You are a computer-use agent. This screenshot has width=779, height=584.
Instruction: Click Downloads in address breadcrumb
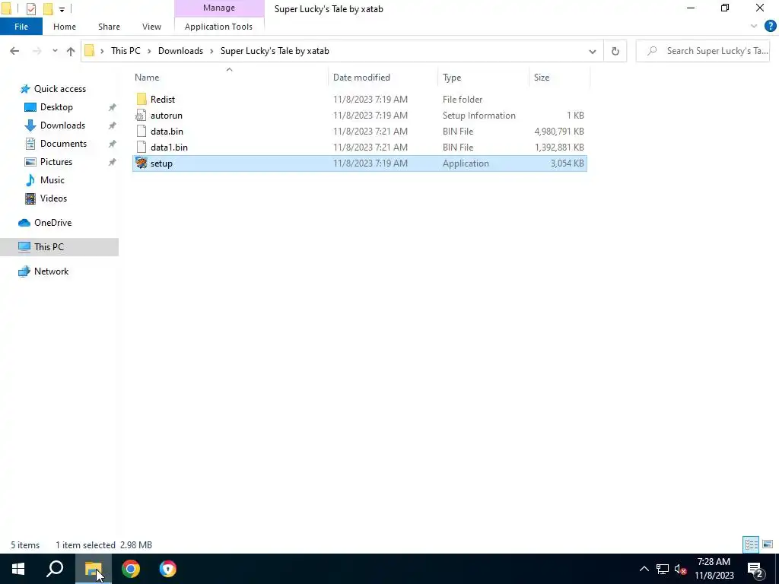coord(180,51)
